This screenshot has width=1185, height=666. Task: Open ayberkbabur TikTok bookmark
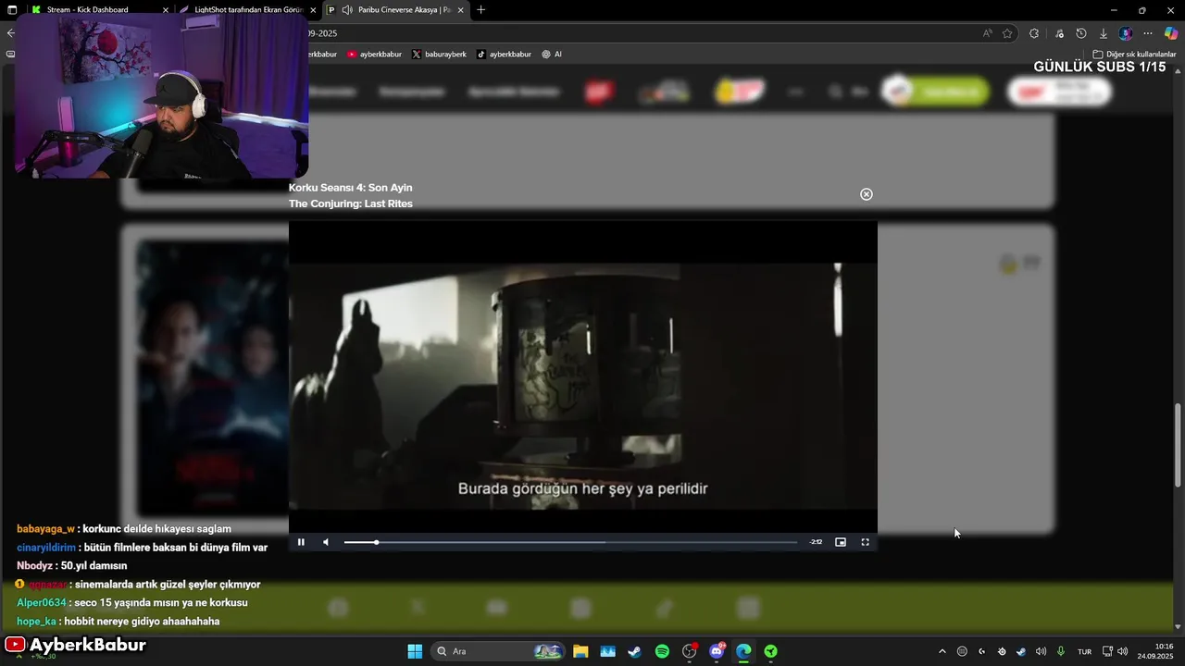pyautogui.click(x=504, y=54)
